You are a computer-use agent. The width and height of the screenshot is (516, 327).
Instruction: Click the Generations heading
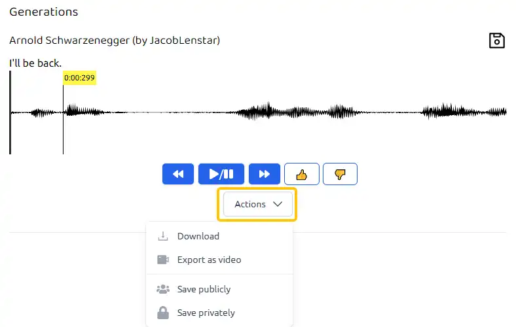pyautogui.click(x=44, y=12)
